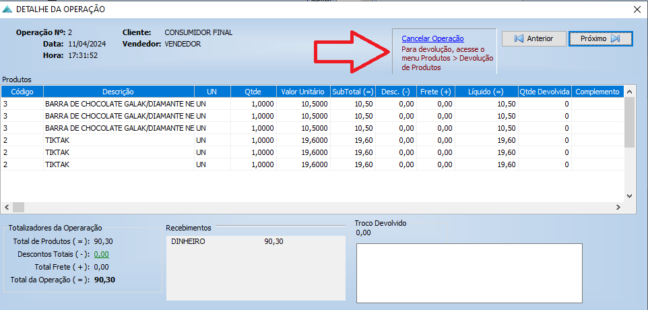648x310 pixels.
Task: Click the UN column header
Action: coord(212,92)
